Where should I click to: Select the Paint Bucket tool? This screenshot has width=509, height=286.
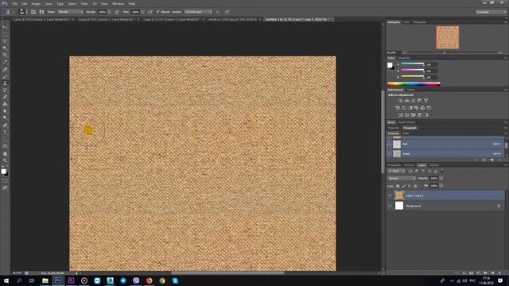[x=5, y=104]
